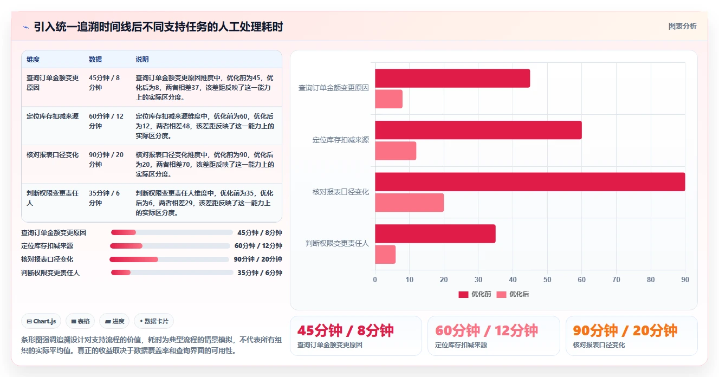This screenshot has width=719, height=377.
Task: Select the 进度 tag chip
Action: pos(114,321)
